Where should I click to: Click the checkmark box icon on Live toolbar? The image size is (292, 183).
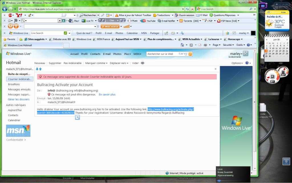click(234, 33)
